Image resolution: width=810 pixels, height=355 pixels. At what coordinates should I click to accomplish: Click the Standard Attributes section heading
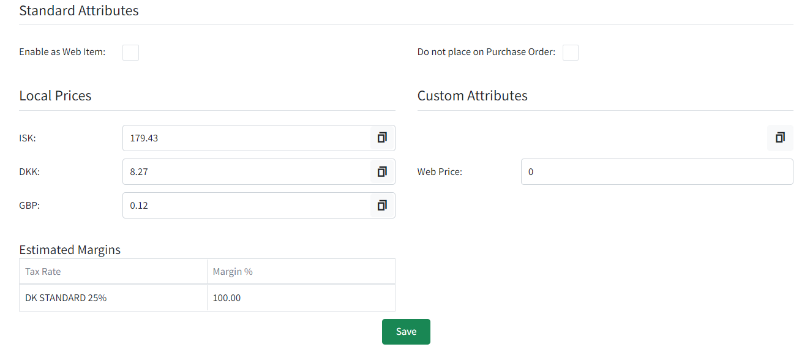pyautogui.click(x=79, y=10)
